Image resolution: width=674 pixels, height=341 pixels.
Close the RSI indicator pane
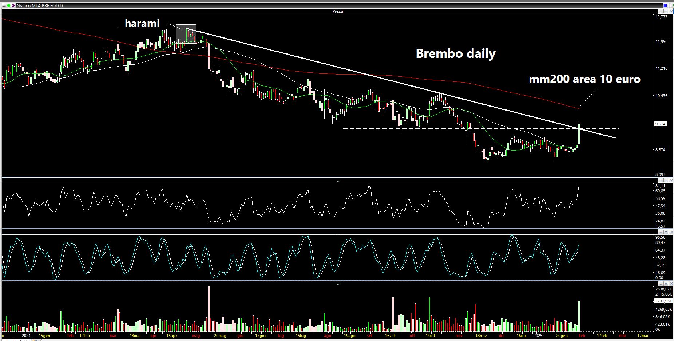(671, 180)
